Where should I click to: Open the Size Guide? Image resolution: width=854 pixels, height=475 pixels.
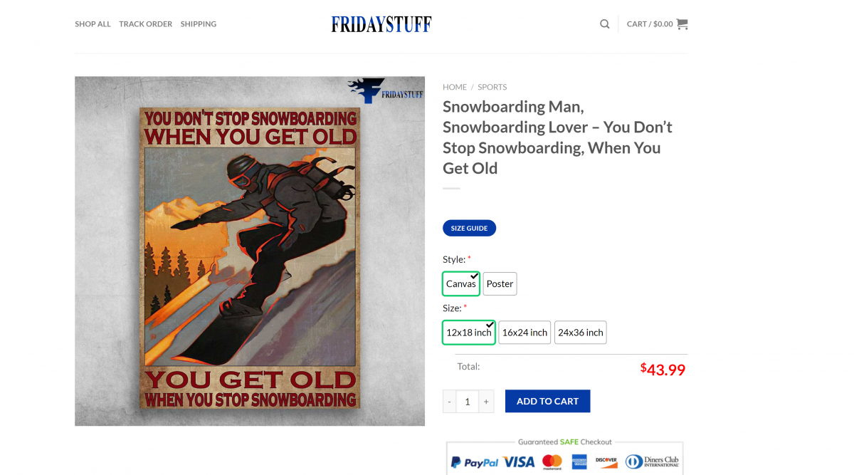pyautogui.click(x=469, y=228)
